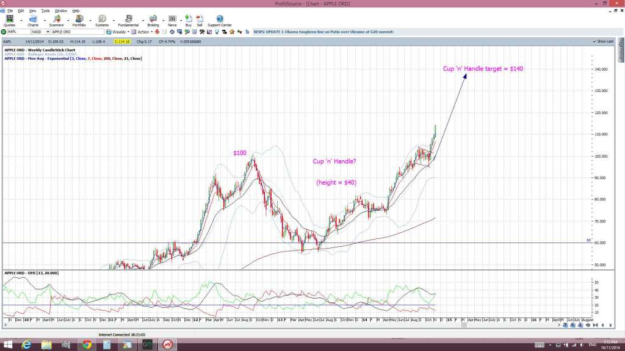
Task: Open the Help menu
Action: 76,11
